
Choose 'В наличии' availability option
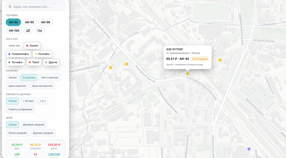[x=29, y=78]
